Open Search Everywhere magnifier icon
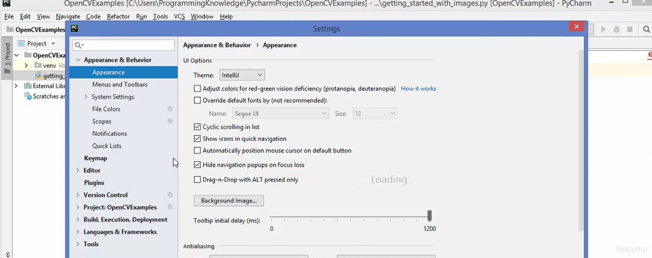The width and height of the screenshot is (652, 258). coord(646,29)
